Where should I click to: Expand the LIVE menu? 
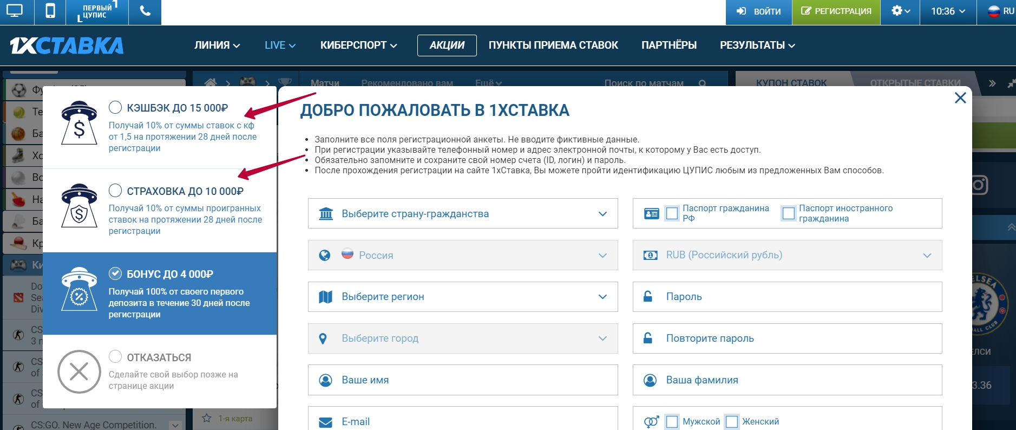pyautogui.click(x=280, y=45)
